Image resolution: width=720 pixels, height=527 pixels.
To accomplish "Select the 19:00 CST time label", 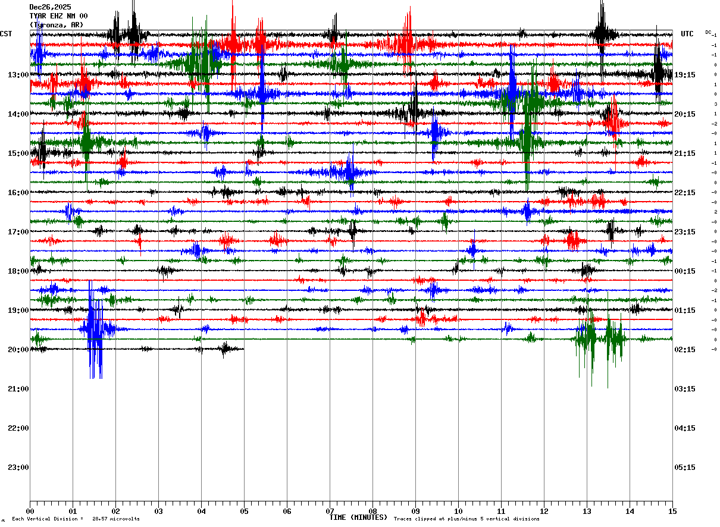I will (x=18, y=310).
